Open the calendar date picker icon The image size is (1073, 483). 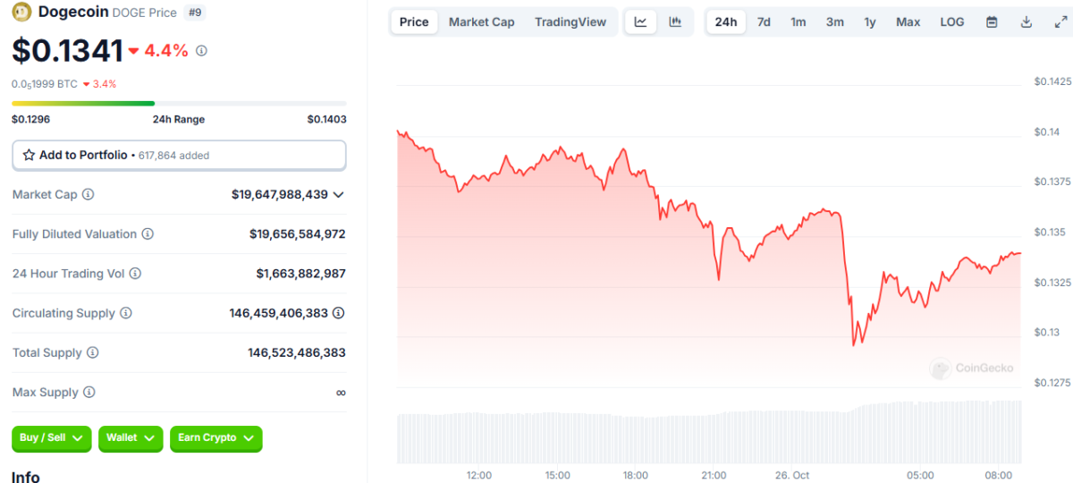coord(992,21)
